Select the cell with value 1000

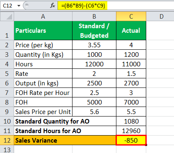pyautogui.click(x=94, y=54)
